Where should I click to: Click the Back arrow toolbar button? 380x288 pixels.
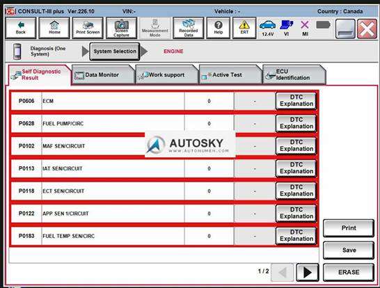point(21,28)
